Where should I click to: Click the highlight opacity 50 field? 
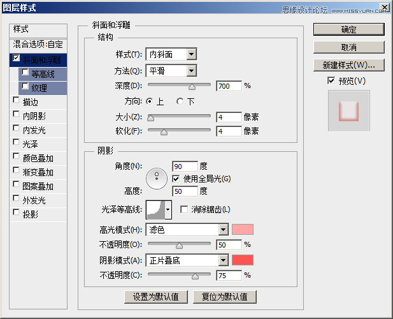pos(229,245)
